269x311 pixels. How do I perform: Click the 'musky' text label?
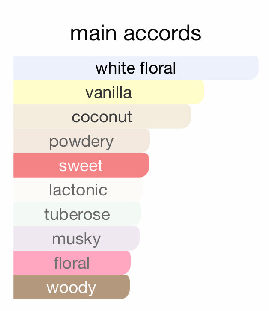(76, 240)
